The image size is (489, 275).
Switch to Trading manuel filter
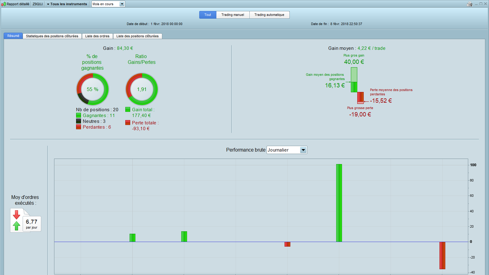click(233, 15)
